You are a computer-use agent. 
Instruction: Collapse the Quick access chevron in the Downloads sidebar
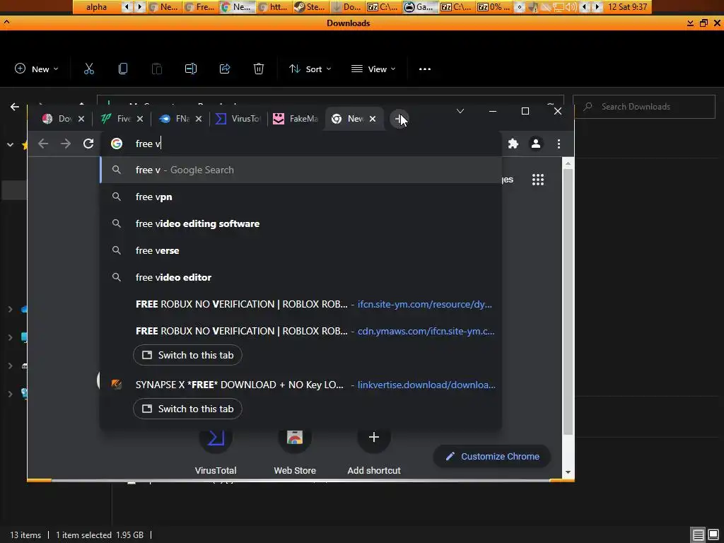[x=10, y=144]
